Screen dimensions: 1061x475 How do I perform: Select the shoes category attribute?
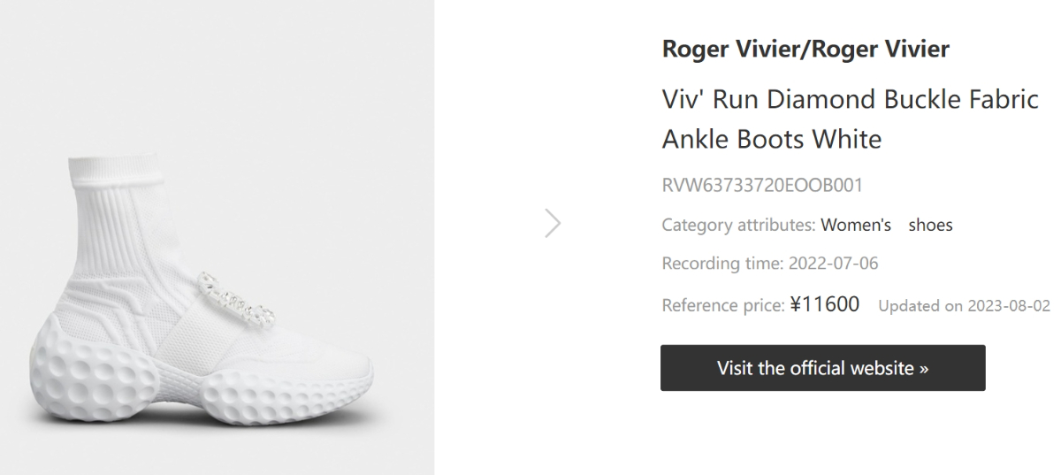click(x=931, y=225)
